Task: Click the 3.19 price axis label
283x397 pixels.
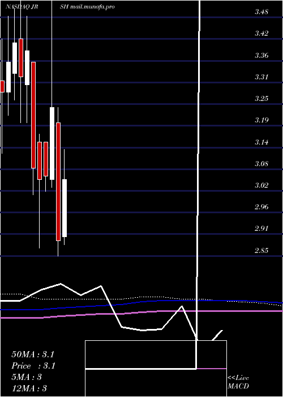Action: pyautogui.click(x=261, y=120)
